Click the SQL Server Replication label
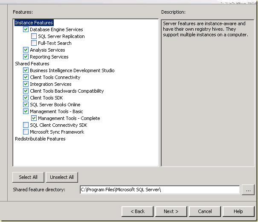 pos(61,36)
